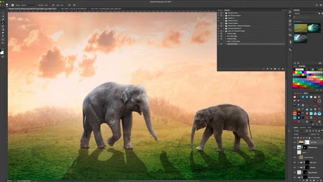Screen dimensions: 323x182
Task: Lock all layer attributes with the padlock
Action: click(x=309, y=138)
